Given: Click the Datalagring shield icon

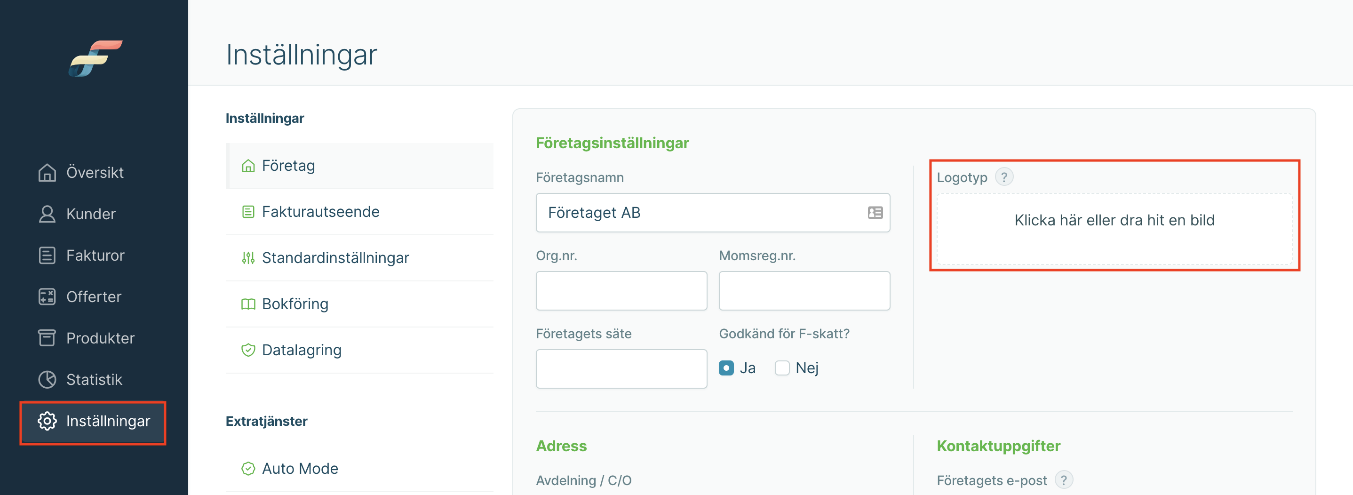Looking at the screenshot, I should pos(248,350).
